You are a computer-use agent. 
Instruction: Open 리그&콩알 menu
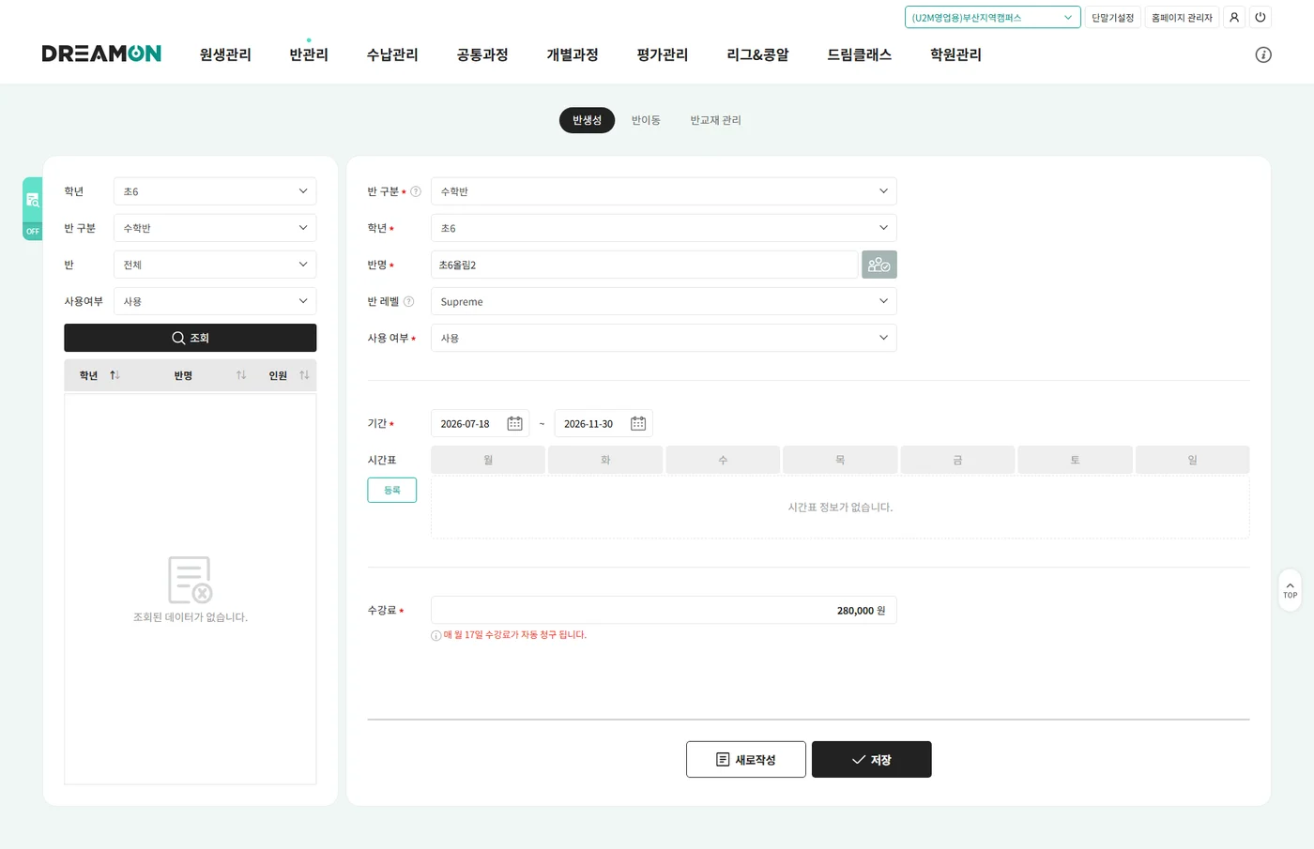click(x=757, y=54)
